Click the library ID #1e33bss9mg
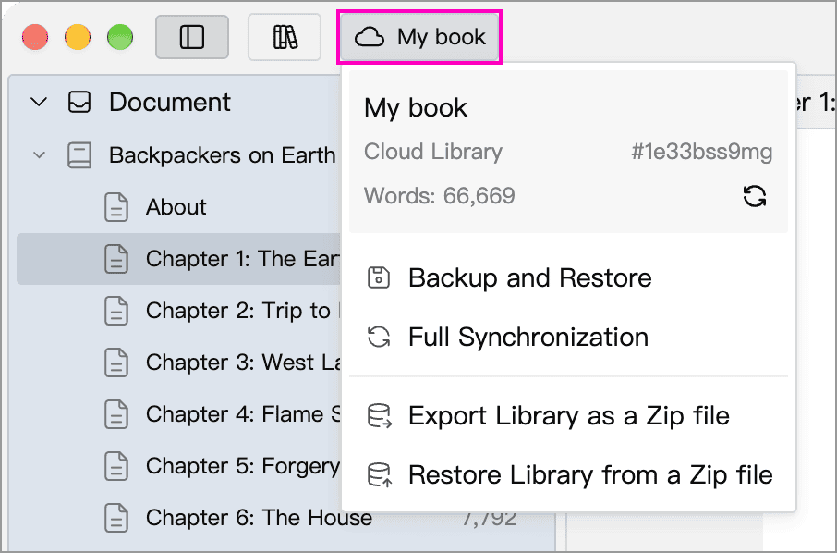 pos(701,153)
